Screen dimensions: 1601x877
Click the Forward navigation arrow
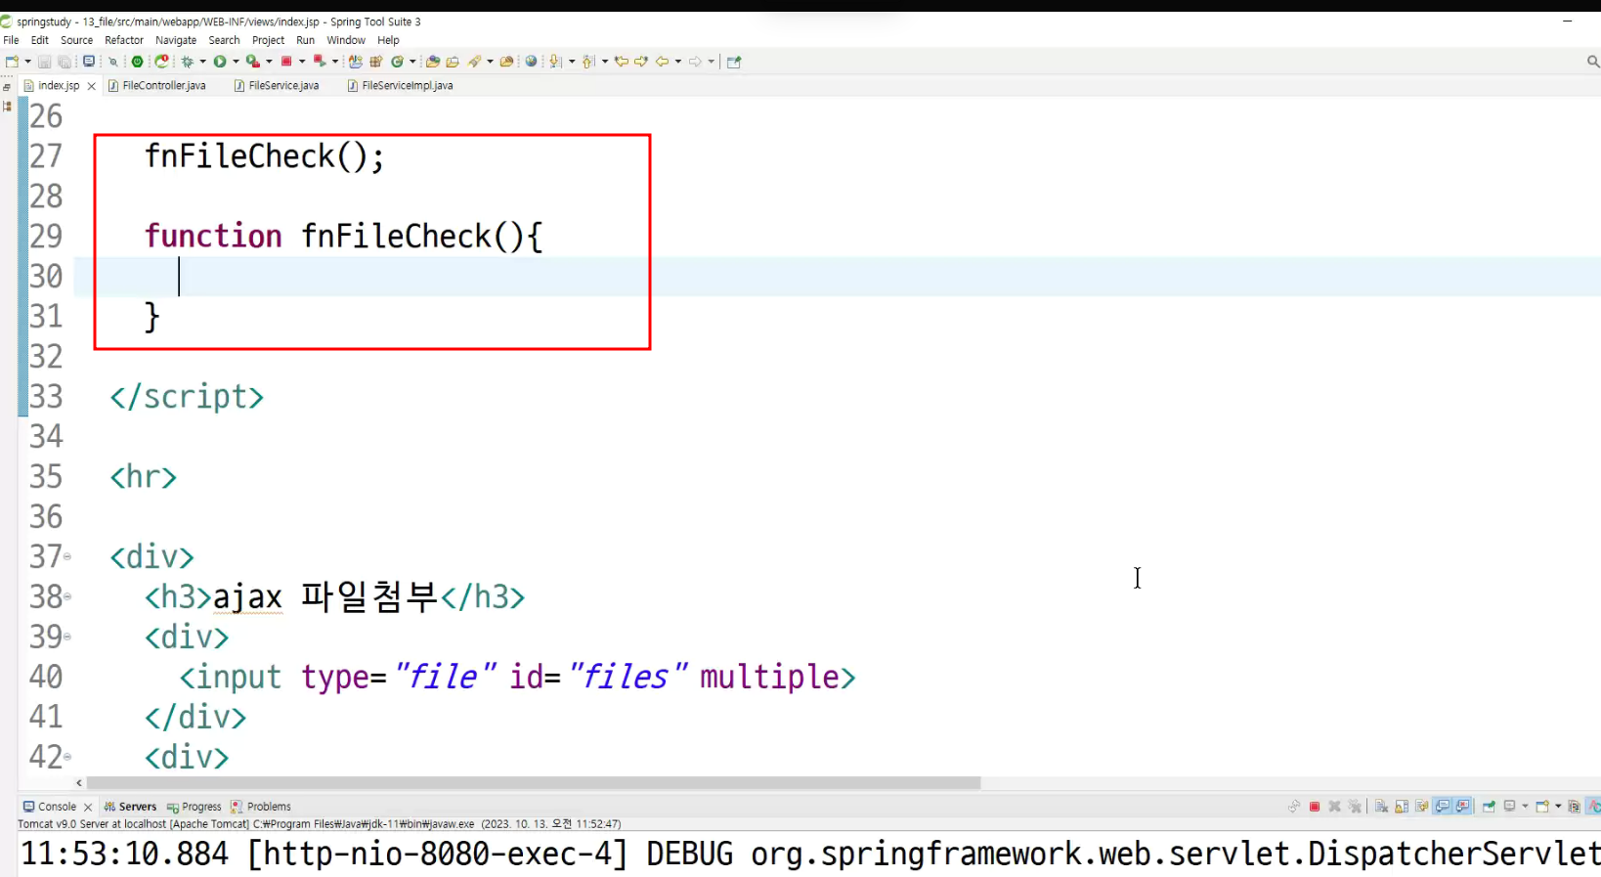[695, 62]
